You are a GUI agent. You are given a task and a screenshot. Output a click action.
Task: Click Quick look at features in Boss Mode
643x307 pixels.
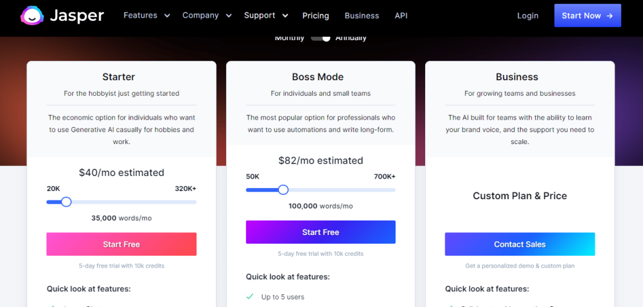click(288, 277)
